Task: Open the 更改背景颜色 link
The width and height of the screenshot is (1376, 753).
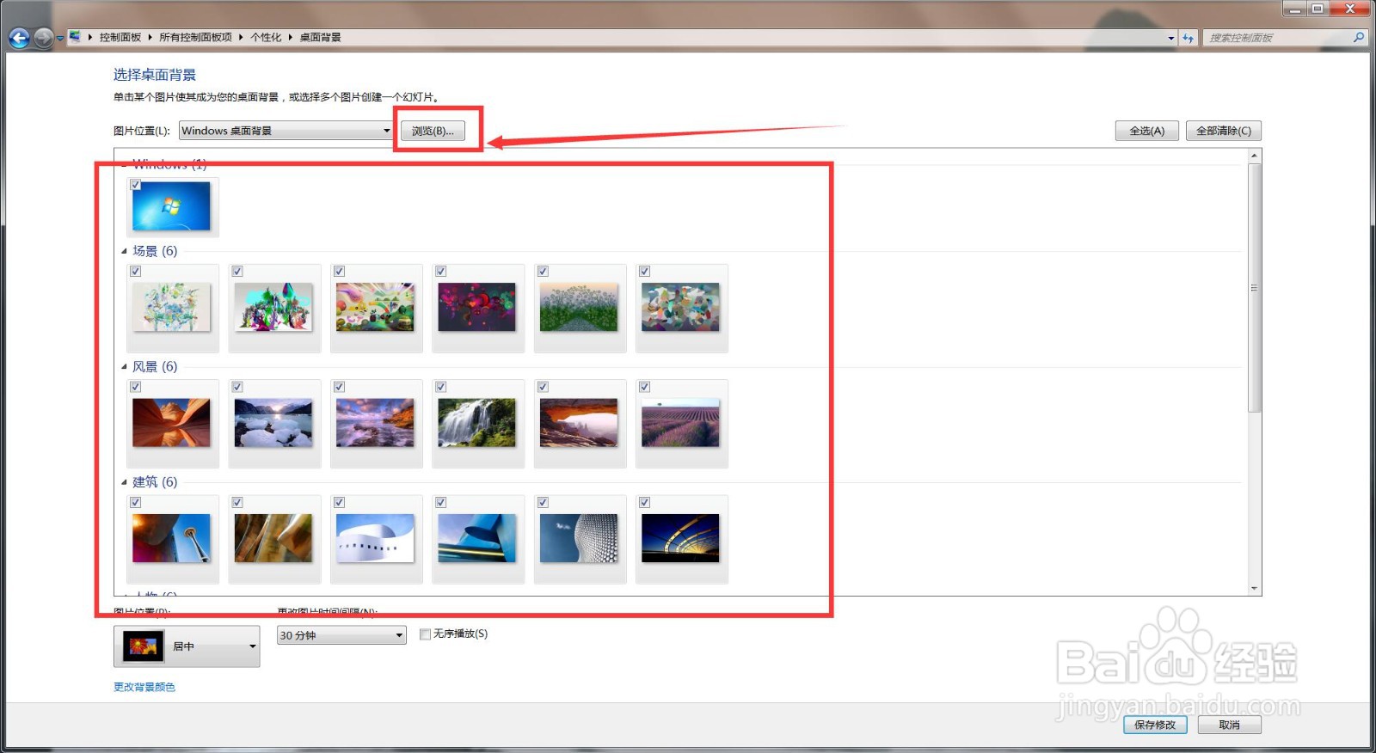Action: point(144,687)
